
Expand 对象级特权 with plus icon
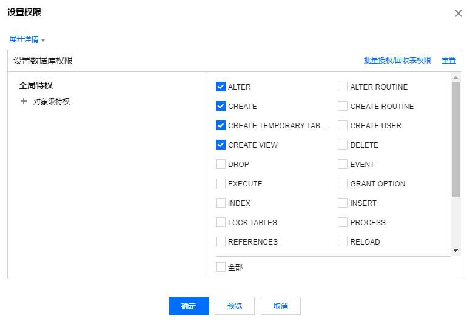click(x=24, y=102)
